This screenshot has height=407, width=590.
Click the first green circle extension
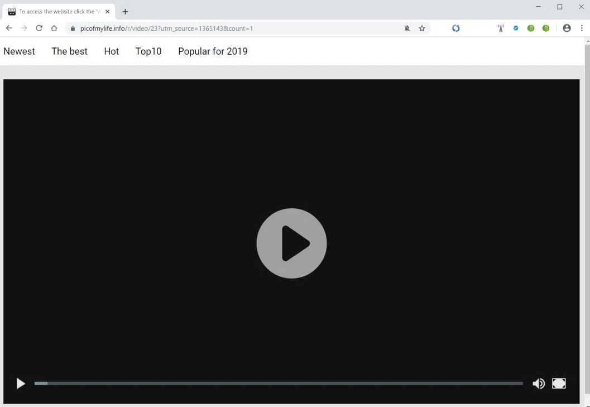tap(531, 28)
